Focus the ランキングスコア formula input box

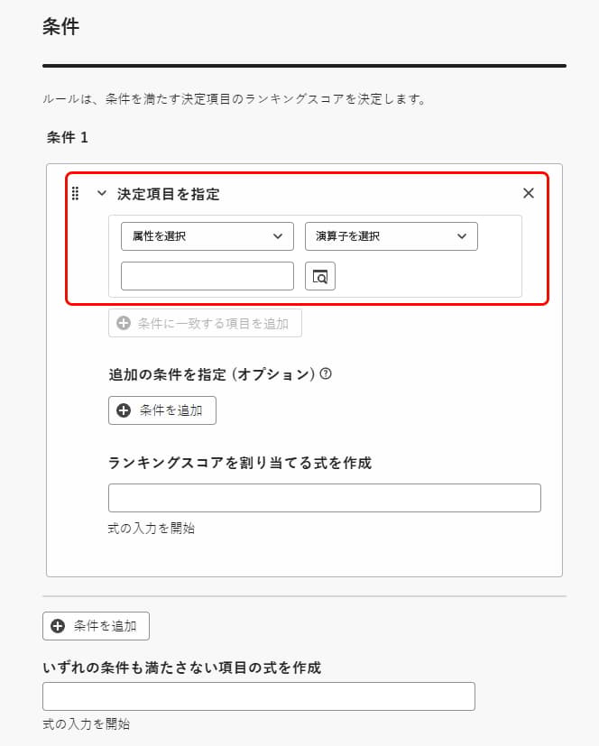[324, 498]
